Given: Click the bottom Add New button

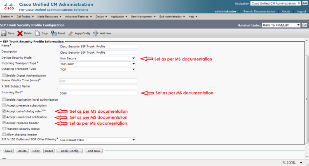Looking at the screenshot, I should [x=94, y=151].
